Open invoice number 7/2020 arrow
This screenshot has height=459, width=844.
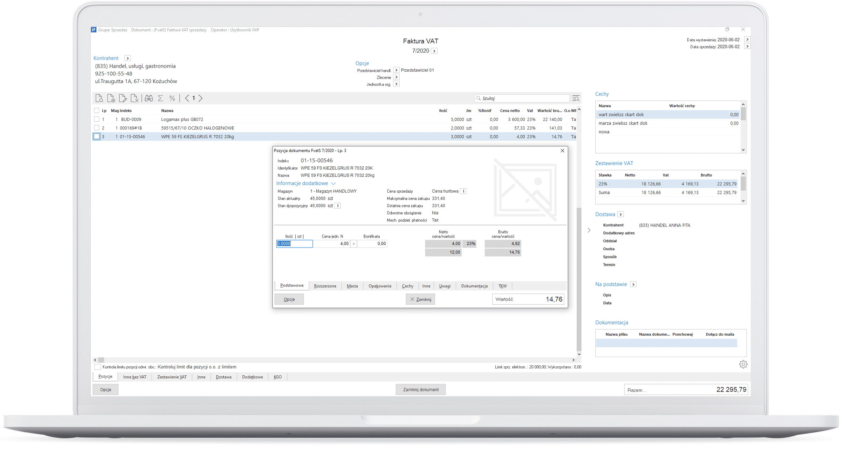click(434, 51)
